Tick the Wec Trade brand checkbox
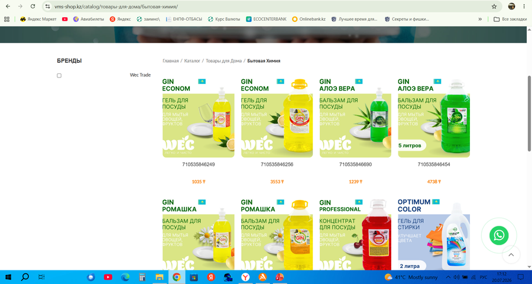532x284 pixels. tap(59, 75)
